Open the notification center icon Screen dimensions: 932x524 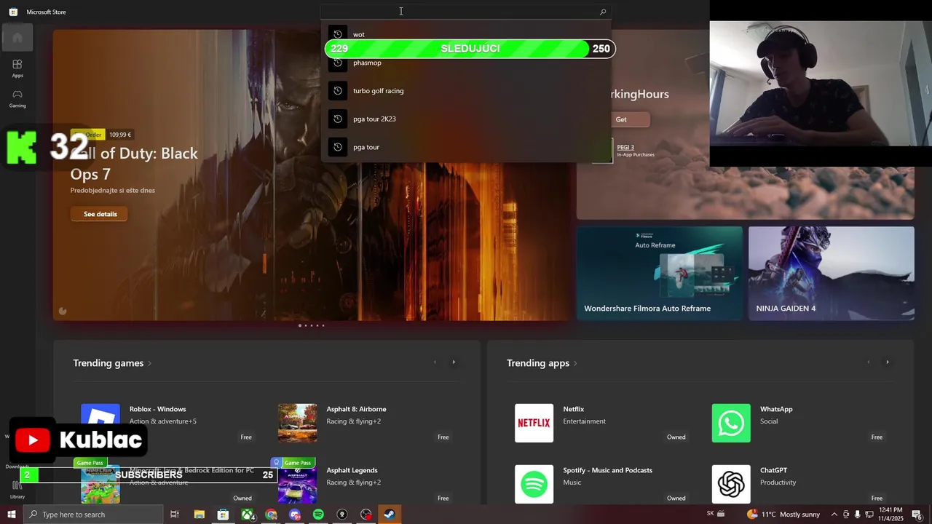[x=917, y=515]
